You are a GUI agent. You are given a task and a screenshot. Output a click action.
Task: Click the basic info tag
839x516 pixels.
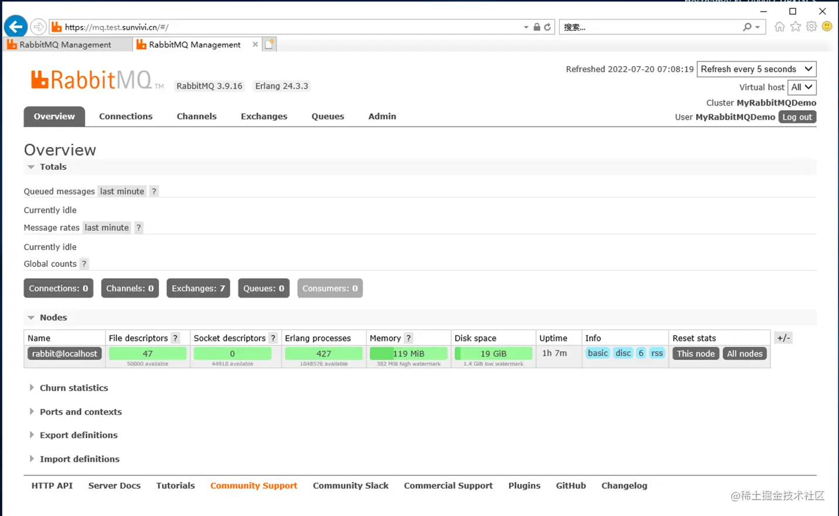coord(598,353)
